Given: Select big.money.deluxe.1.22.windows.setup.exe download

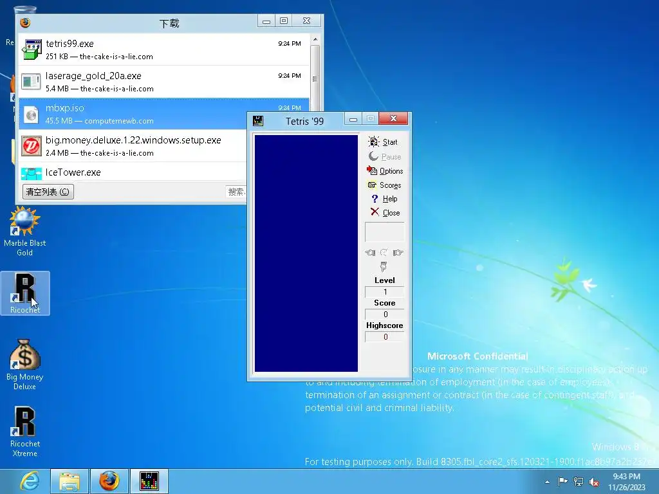Looking at the screenshot, I should [x=133, y=146].
